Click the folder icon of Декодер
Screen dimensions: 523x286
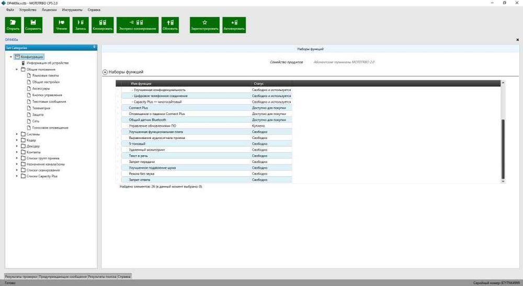(23, 146)
